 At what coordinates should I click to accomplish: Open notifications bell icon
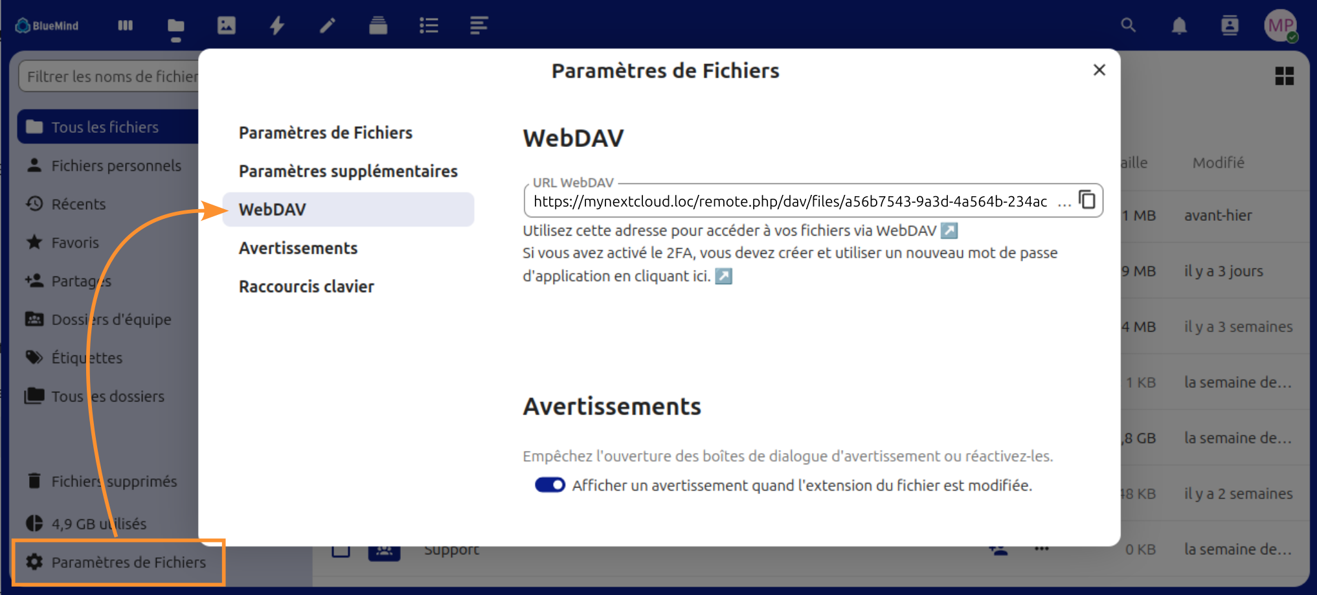(x=1179, y=26)
